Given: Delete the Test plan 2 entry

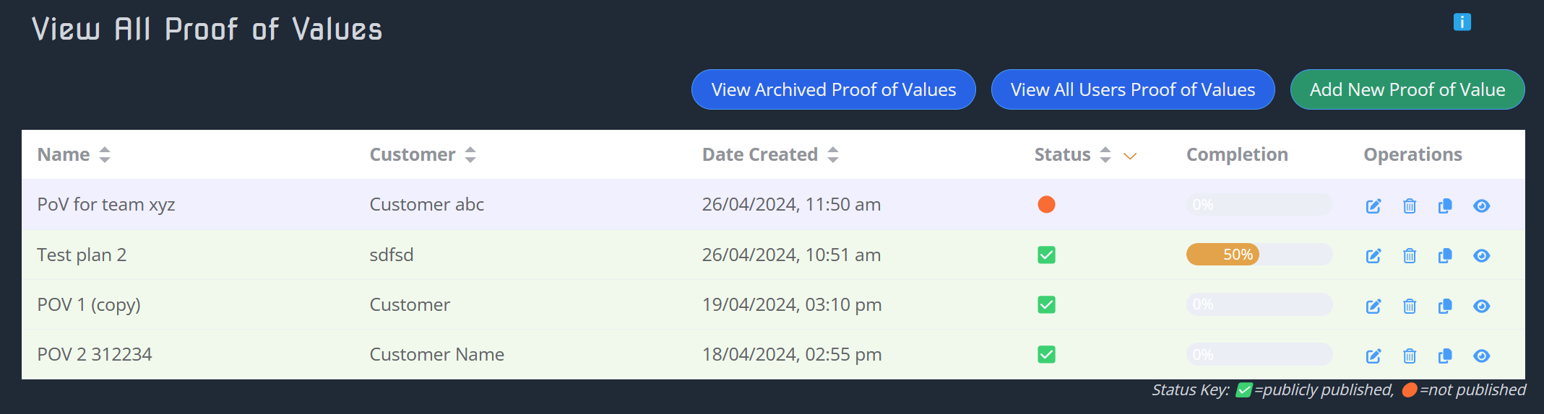Looking at the screenshot, I should click(x=1409, y=256).
